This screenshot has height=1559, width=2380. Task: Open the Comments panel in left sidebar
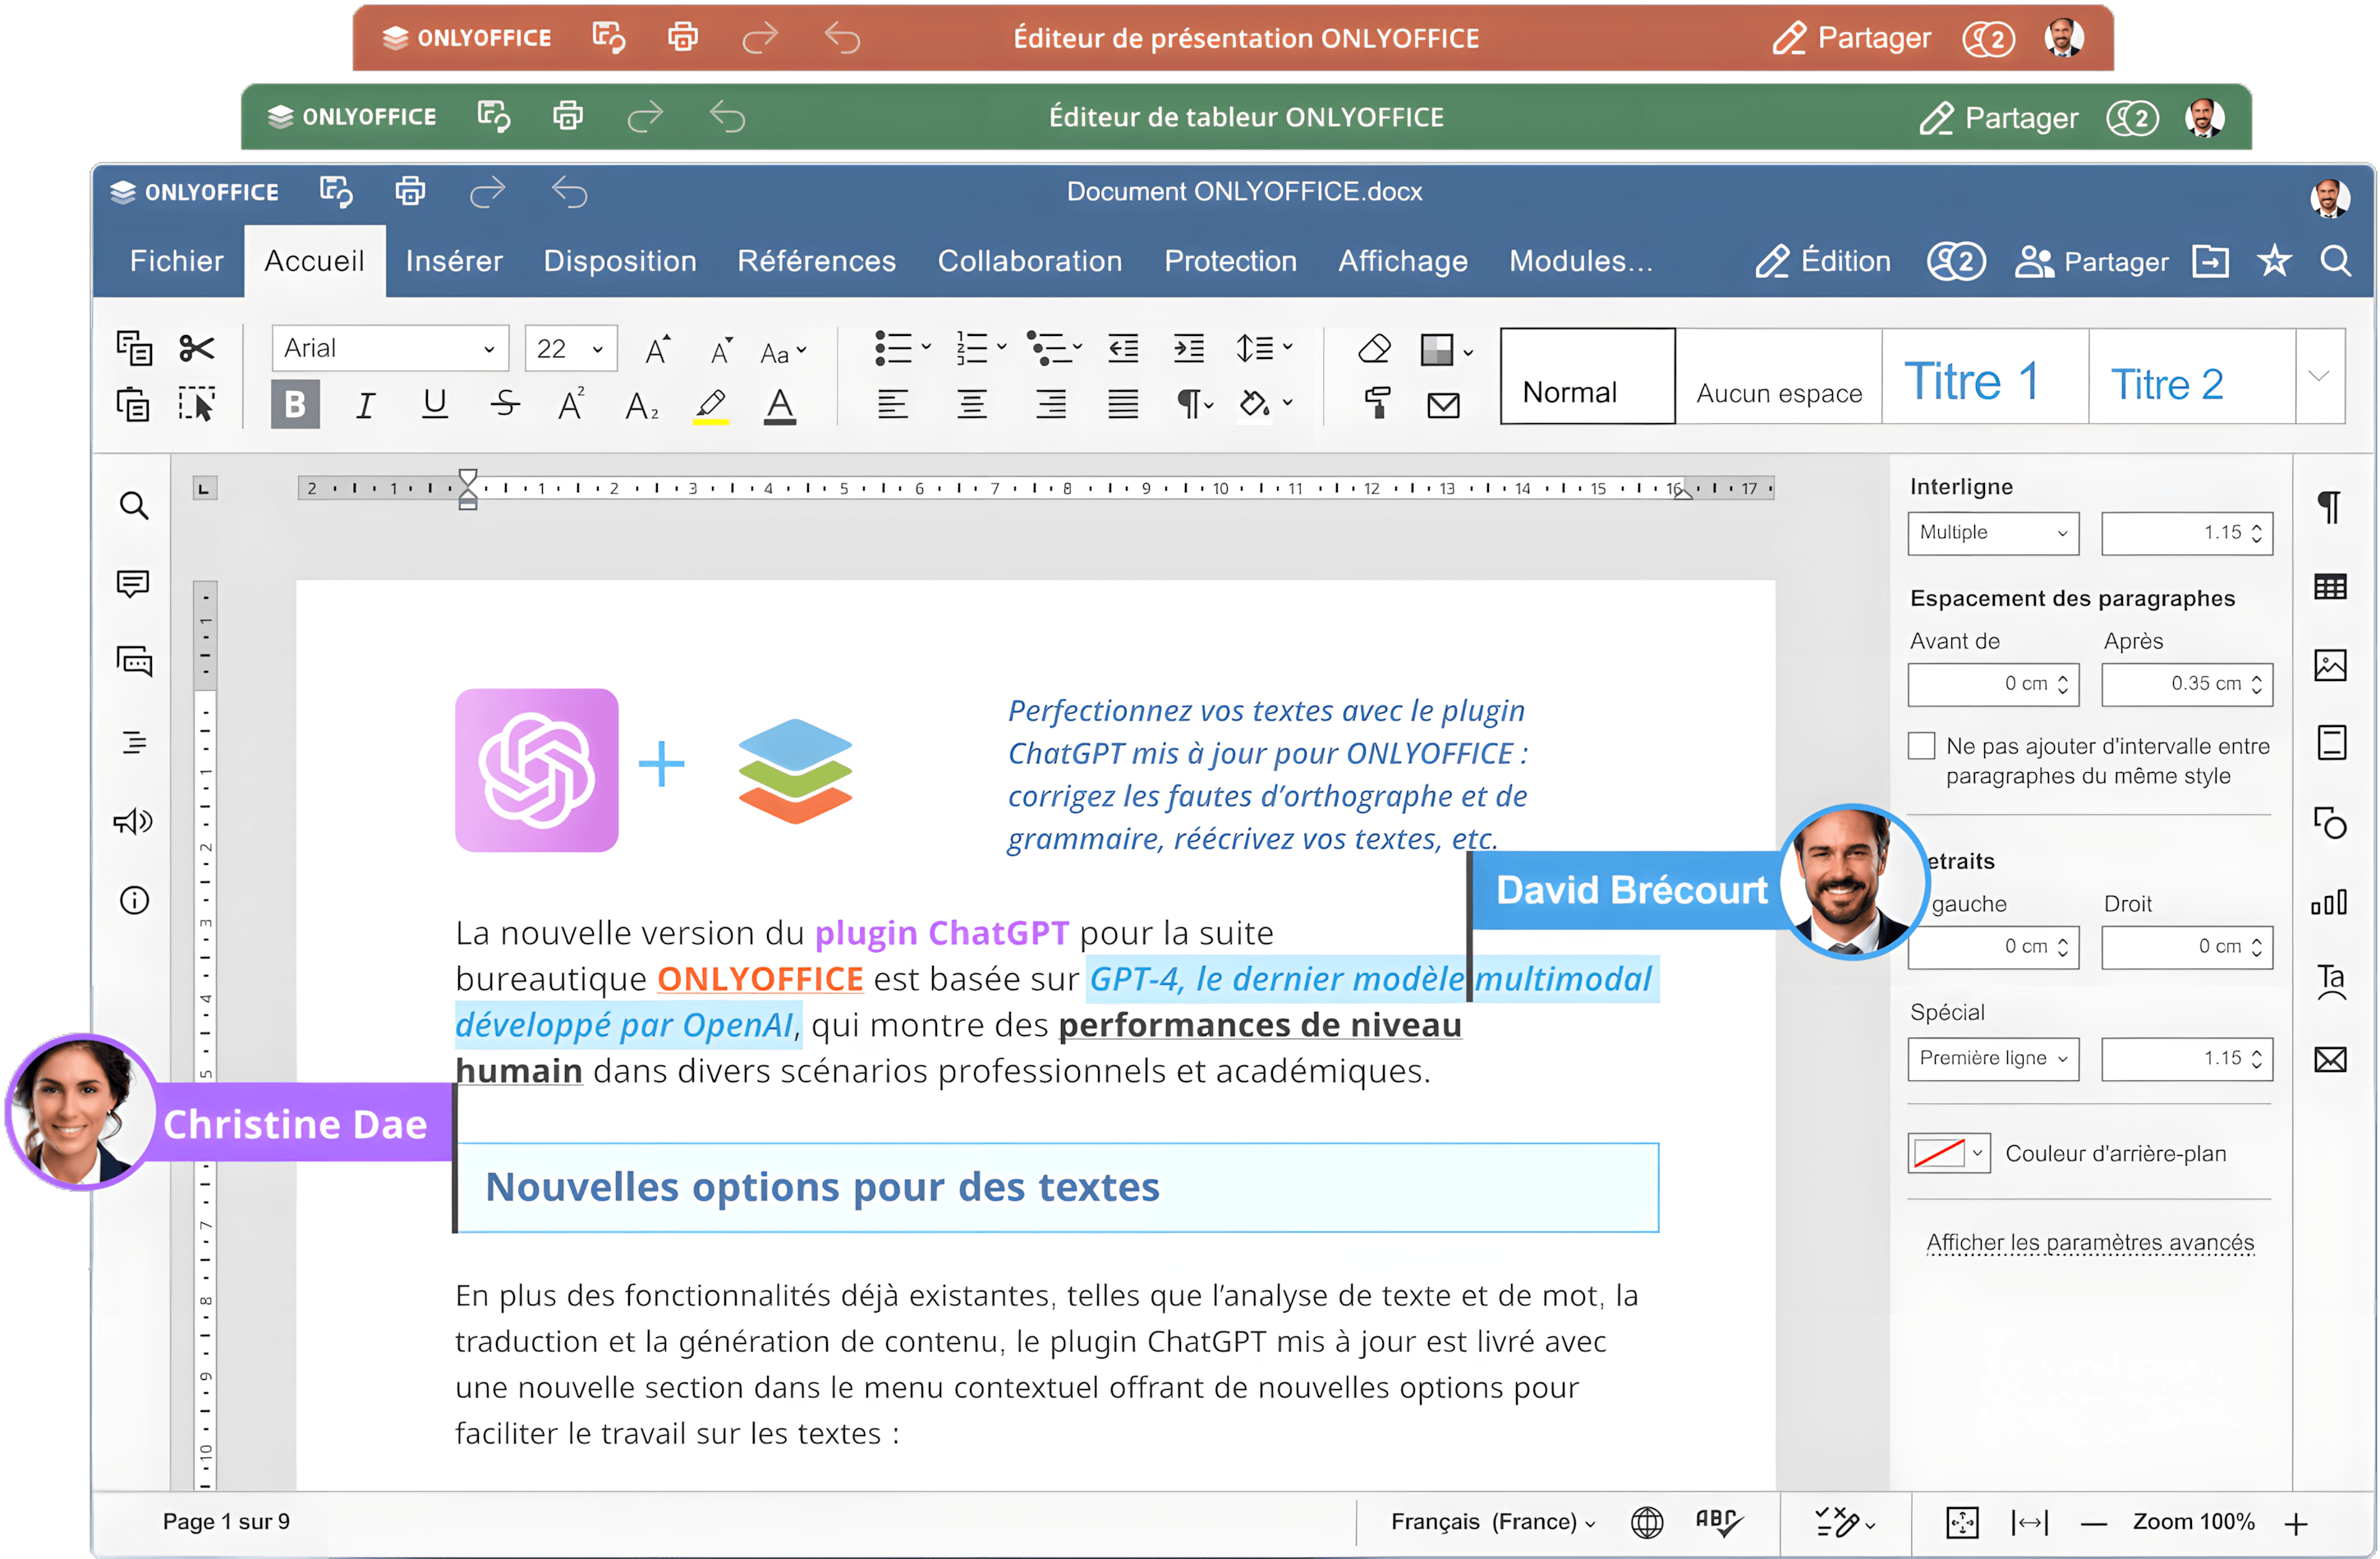[x=134, y=583]
